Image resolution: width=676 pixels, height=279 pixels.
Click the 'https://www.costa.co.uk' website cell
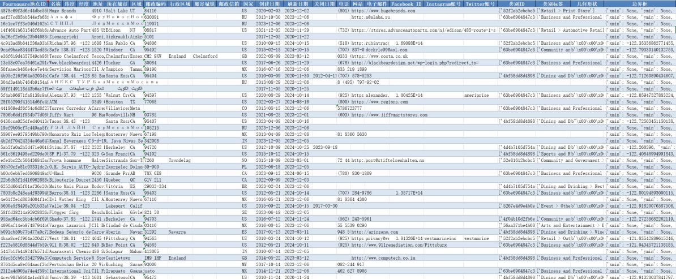click(380, 57)
